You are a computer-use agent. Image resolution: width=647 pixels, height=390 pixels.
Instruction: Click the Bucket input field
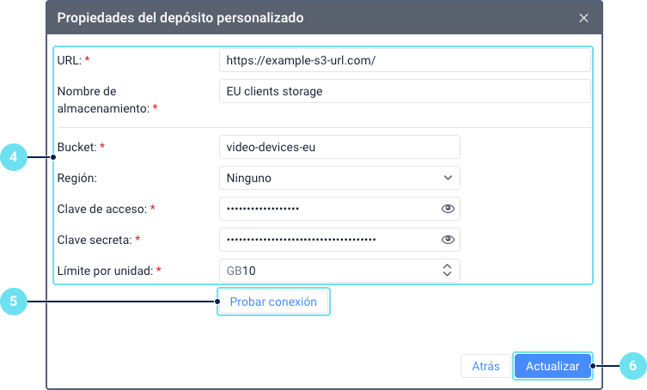click(x=339, y=147)
